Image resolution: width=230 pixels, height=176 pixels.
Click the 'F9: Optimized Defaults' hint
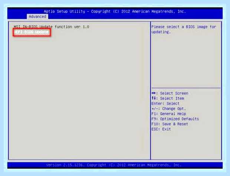pos(175,119)
